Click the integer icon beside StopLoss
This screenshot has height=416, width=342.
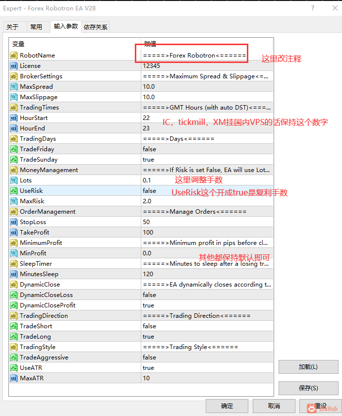click(14, 222)
